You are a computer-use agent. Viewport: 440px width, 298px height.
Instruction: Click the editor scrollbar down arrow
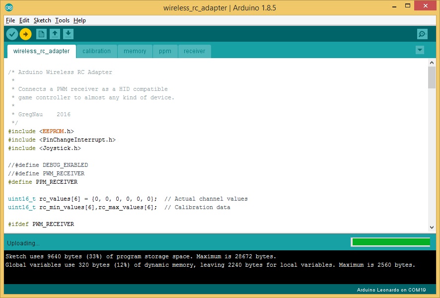(x=432, y=227)
